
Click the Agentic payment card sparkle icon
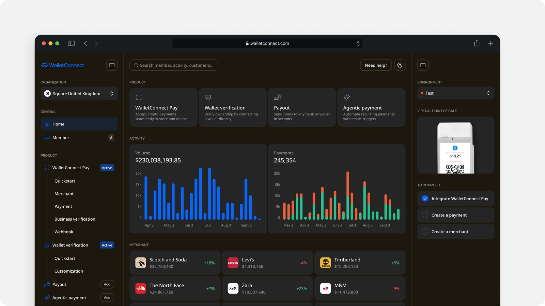click(347, 97)
